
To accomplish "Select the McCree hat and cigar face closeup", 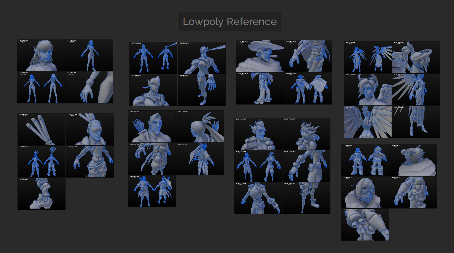I will point(260,56).
